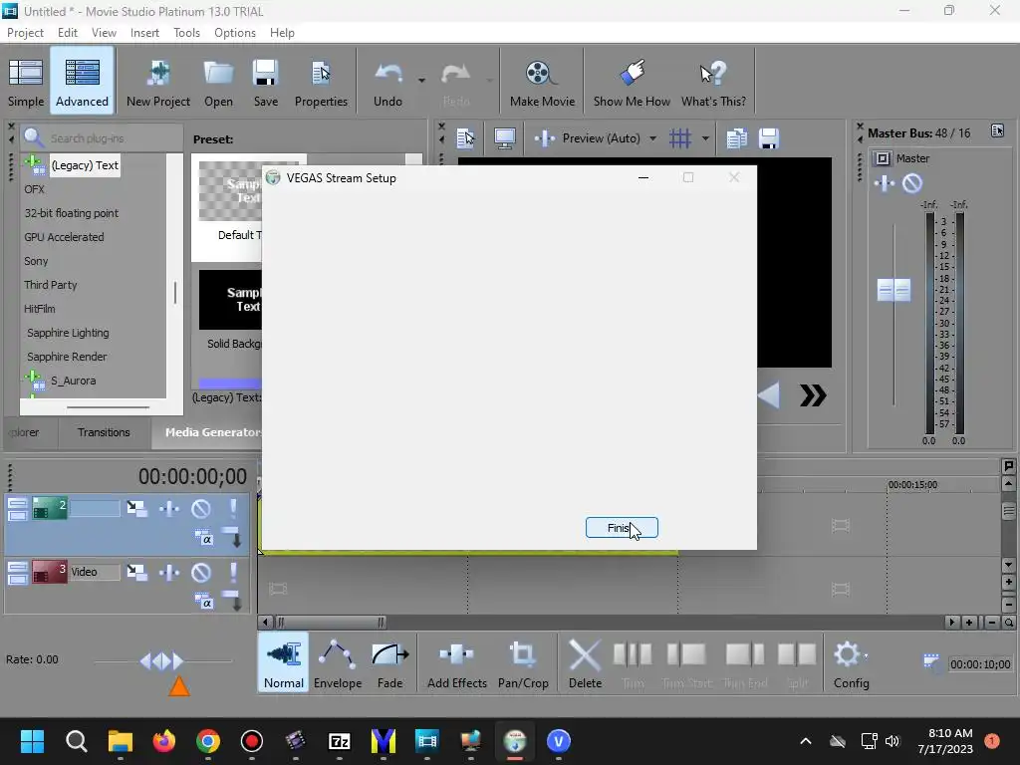Open overlays grid dropdown arrow
1020x765 pixels.
coord(705,137)
